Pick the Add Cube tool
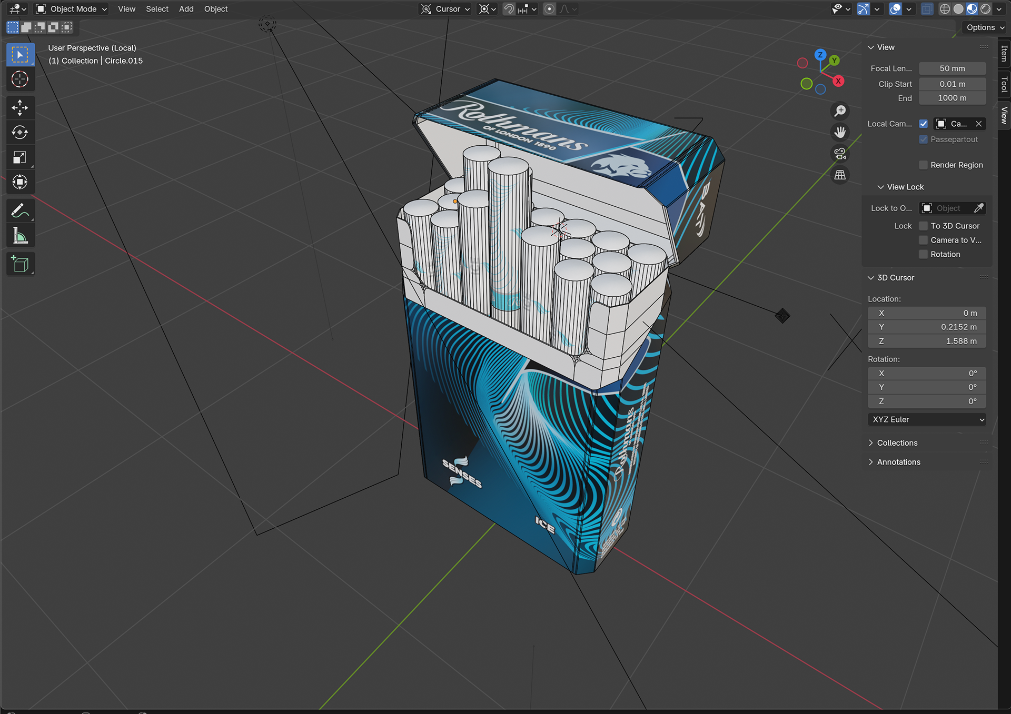Screen dimensions: 1011x714 click(x=20, y=264)
